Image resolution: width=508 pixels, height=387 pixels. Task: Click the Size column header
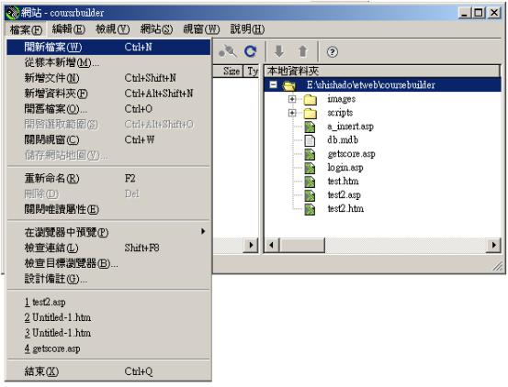tap(231, 72)
